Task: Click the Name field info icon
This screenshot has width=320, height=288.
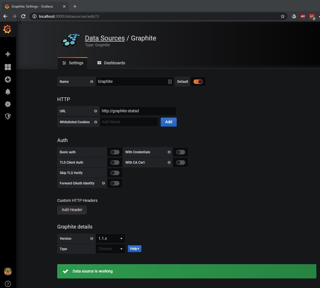Action: point(92,81)
